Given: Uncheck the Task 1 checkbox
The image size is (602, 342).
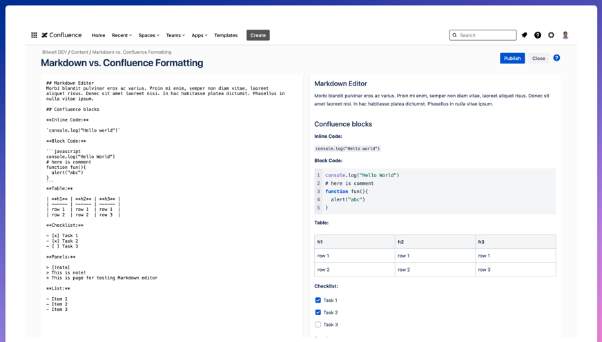Looking at the screenshot, I should pos(318,301).
